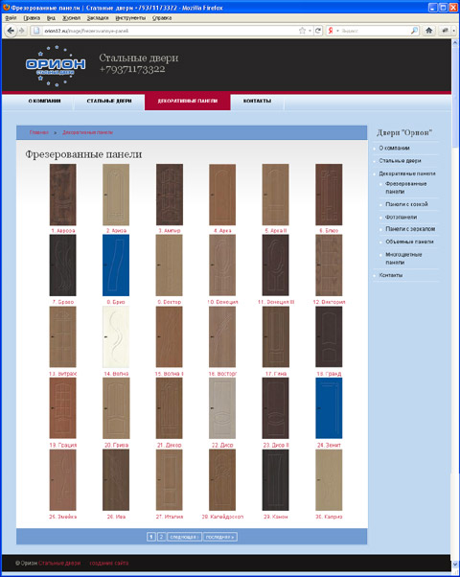Open the Yandex search engine dropdown
The width and height of the screenshot is (460, 577).
333,31
